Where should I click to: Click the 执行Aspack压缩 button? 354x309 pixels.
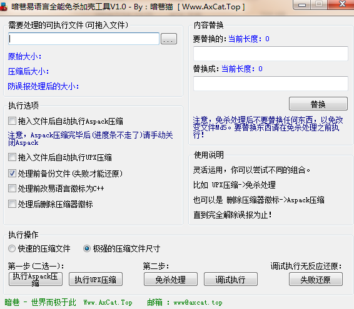click(36, 279)
